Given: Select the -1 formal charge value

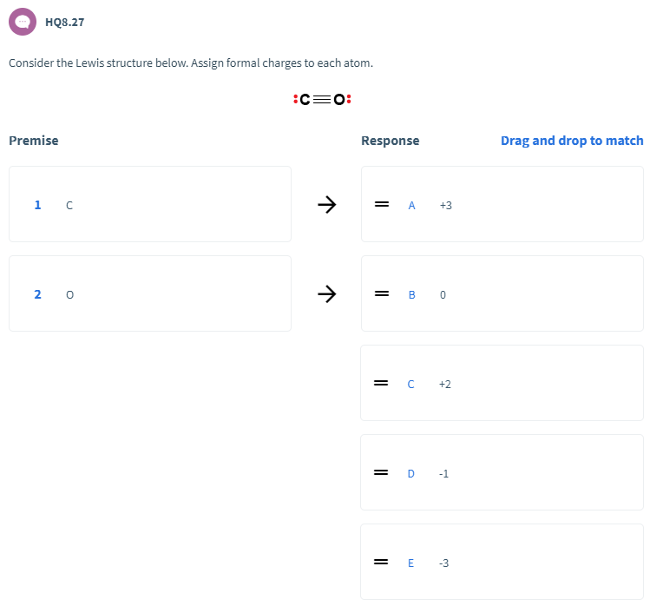Looking at the screenshot, I should pyautogui.click(x=443, y=474).
